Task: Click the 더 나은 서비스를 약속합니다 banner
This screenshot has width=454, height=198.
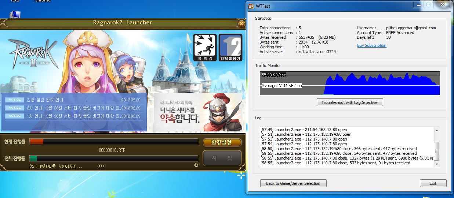Action: [198, 112]
